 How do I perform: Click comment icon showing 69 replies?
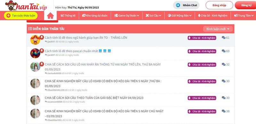click(223, 51)
